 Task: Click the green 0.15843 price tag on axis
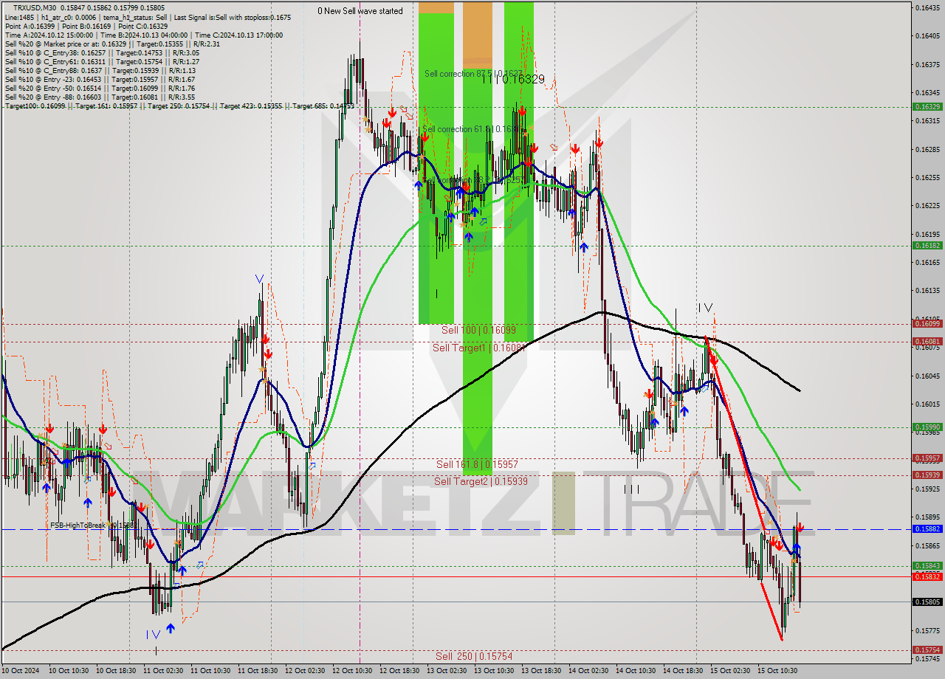(x=927, y=565)
